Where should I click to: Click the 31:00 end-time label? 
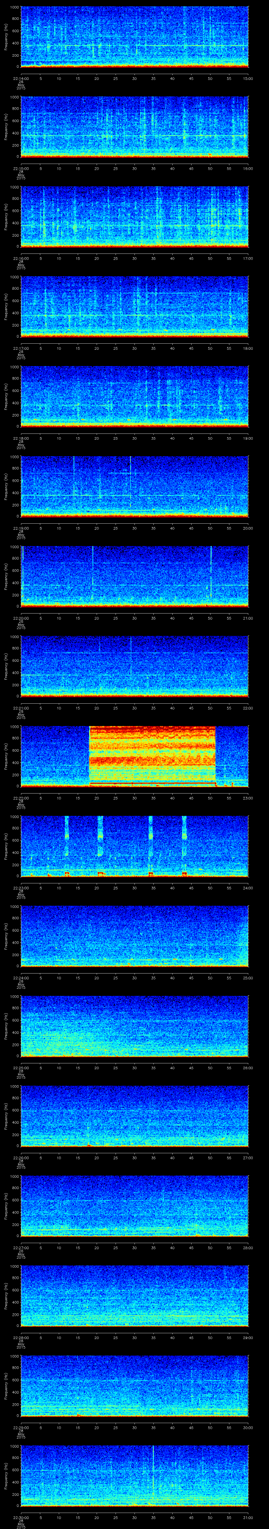point(248,1517)
